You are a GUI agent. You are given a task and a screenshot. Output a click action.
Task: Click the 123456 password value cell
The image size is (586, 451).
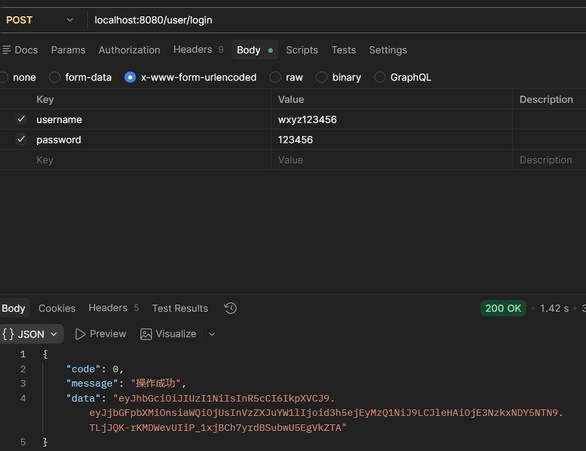click(392, 140)
